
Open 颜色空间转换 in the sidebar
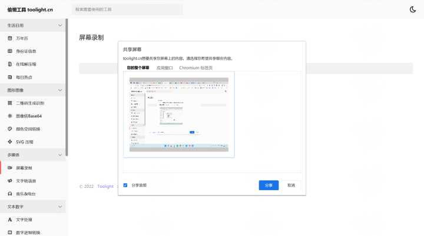pyautogui.click(x=28, y=129)
